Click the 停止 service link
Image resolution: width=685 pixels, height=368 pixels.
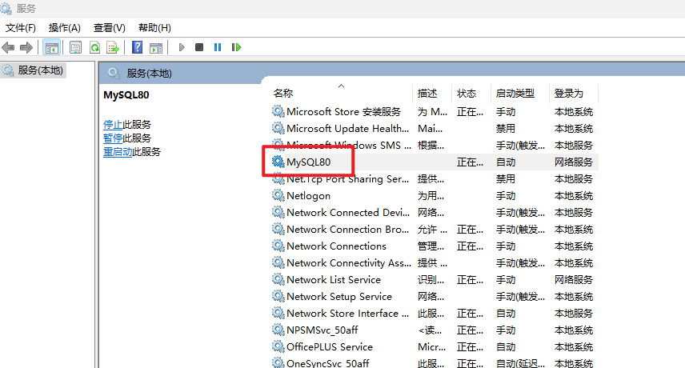(x=113, y=124)
